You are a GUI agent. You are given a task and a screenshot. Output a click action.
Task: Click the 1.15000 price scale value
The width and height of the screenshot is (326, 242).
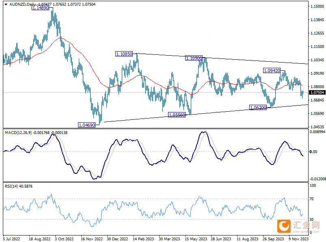click(317, 6)
